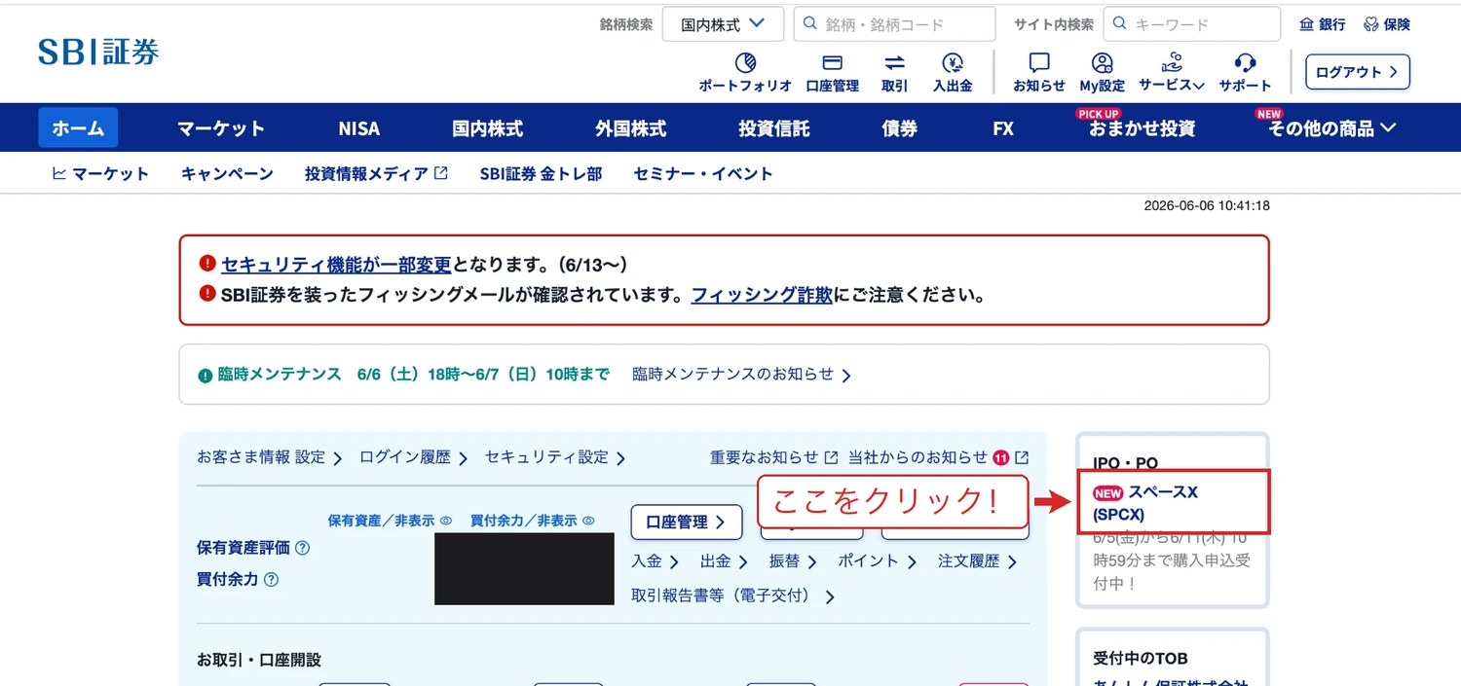The height and width of the screenshot is (686, 1461).
Task: Select the 外国株式 tab
Action: pos(631,128)
